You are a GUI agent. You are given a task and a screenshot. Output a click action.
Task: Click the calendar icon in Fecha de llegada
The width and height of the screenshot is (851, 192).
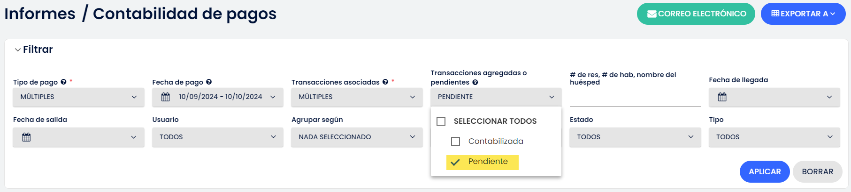click(722, 97)
